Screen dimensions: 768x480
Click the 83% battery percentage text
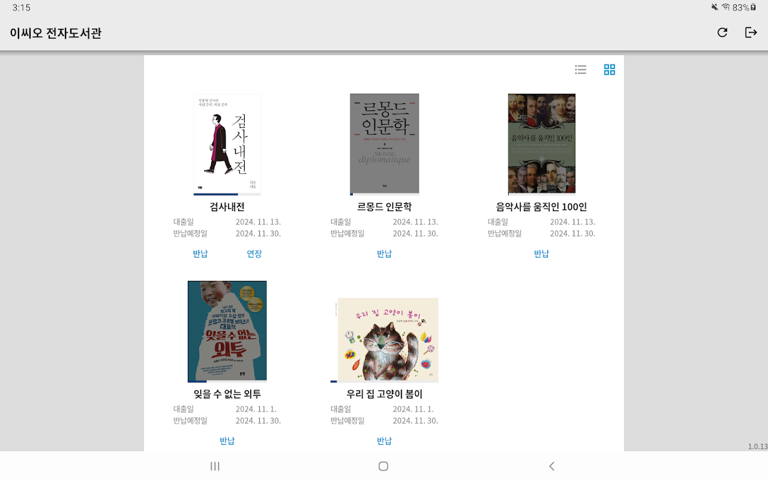pos(740,8)
